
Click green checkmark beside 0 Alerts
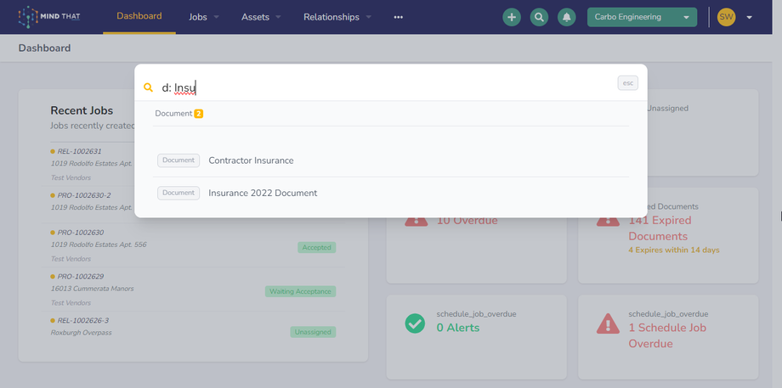pyautogui.click(x=415, y=323)
